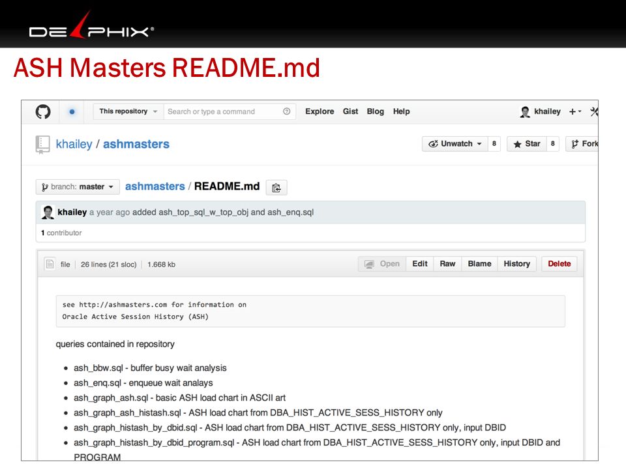Viewport: 626px width, 469px height.
Task: Click khailey's avatar in the commit bar
Action: 48,212
